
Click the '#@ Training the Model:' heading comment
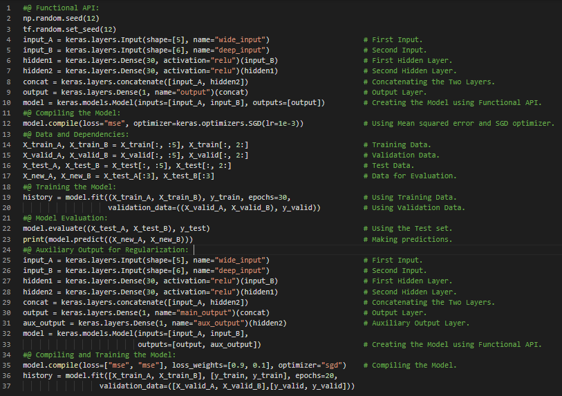pyautogui.click(x=69, y=187)
